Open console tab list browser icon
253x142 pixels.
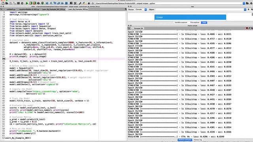click(x=128, y=28)
